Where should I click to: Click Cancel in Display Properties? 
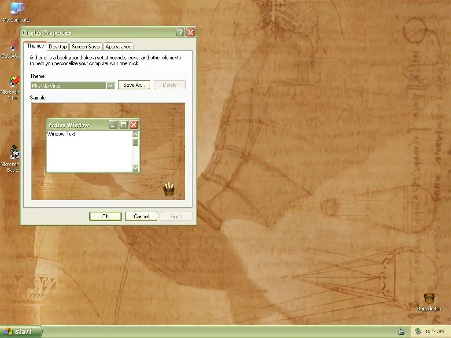tap(141, 217)
